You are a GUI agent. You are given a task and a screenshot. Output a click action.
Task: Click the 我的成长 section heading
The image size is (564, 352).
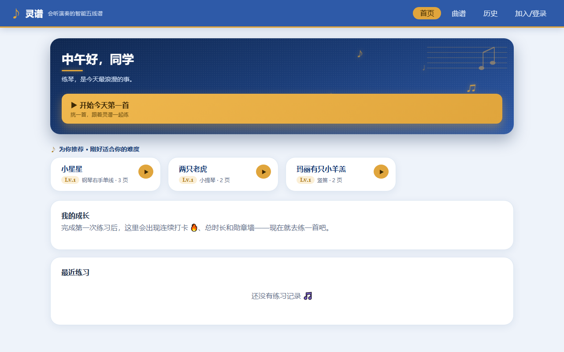point(75,216)
